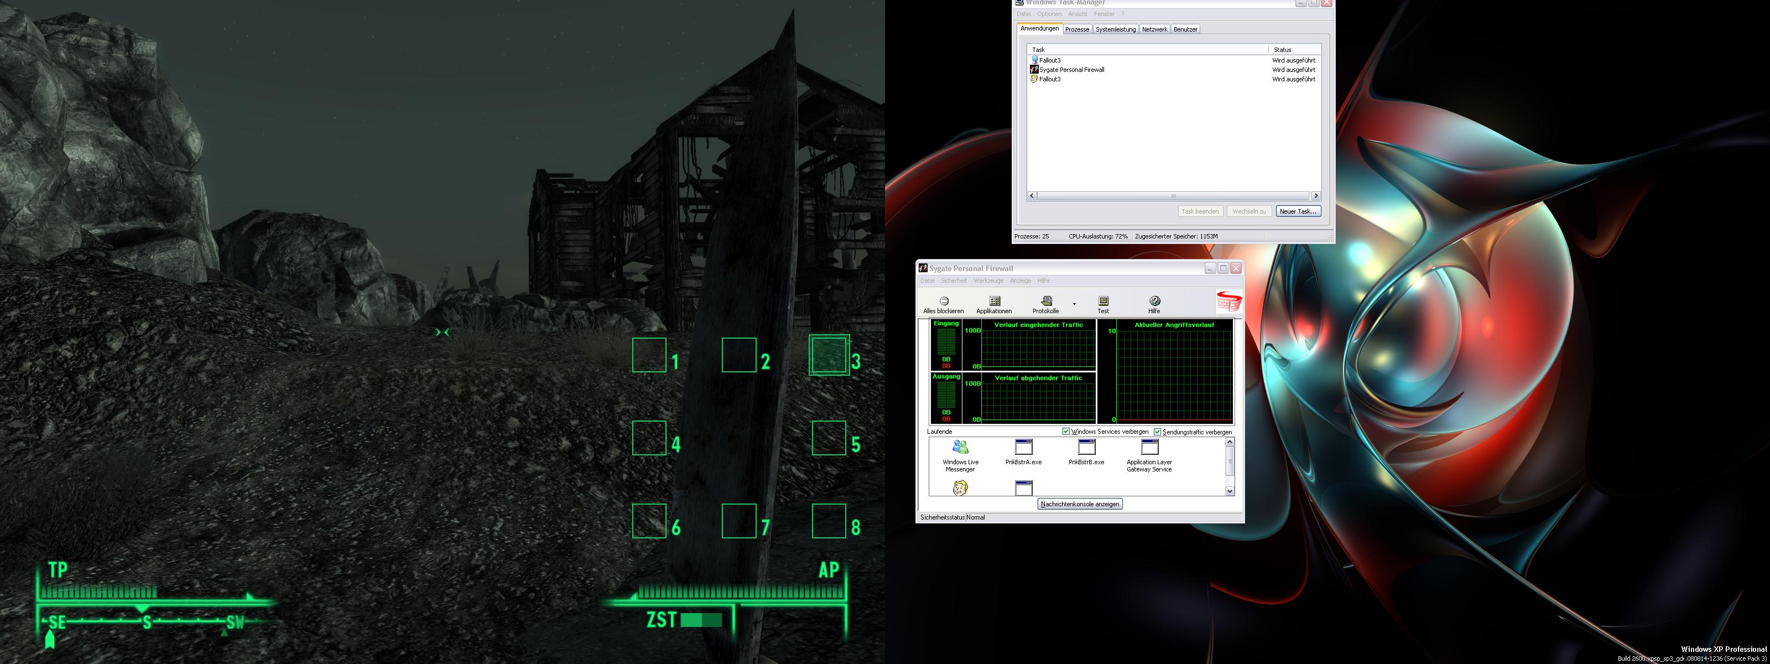
Task: Select Sygate Personal Firewall task row
Action: coord(1174,69)
